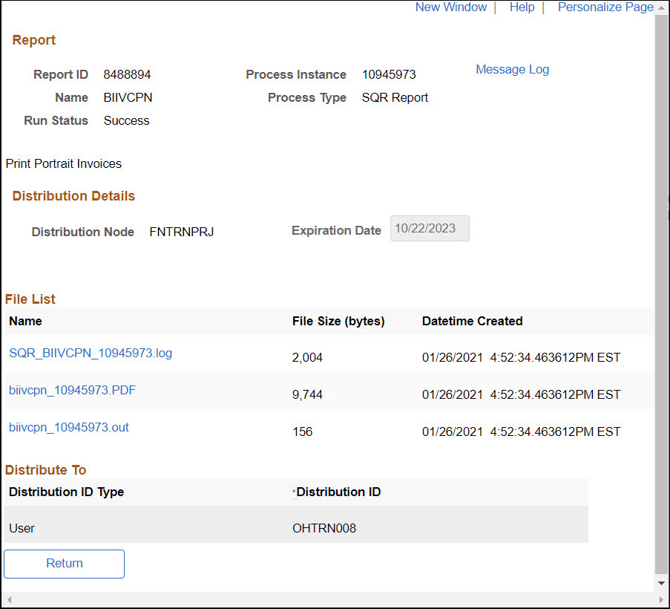Click the OHTRN008 distribution ID value
The height and width of the screenshot is (609, 670).
[324, 529]
